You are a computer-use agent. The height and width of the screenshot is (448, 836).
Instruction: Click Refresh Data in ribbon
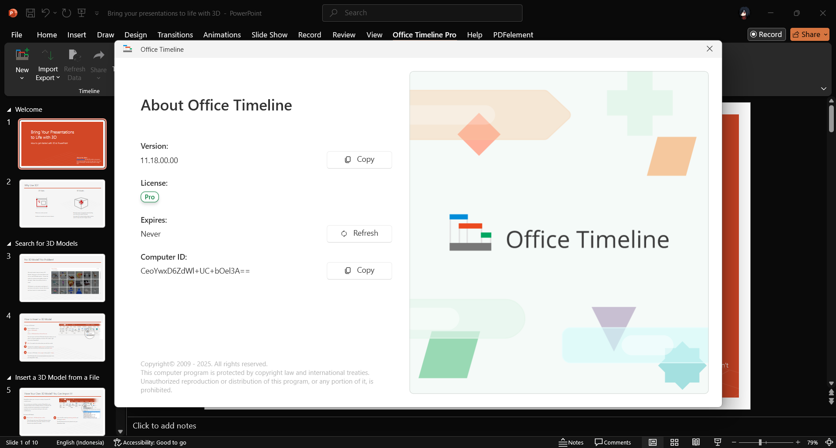[x=74, y=64]
